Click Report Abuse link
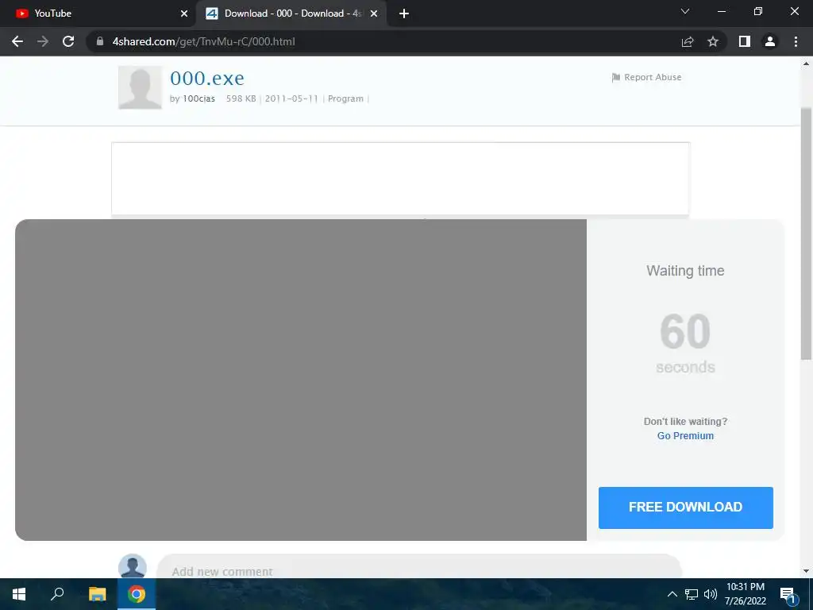This screenshot has width=813, height=610. [x=653, y=77]
